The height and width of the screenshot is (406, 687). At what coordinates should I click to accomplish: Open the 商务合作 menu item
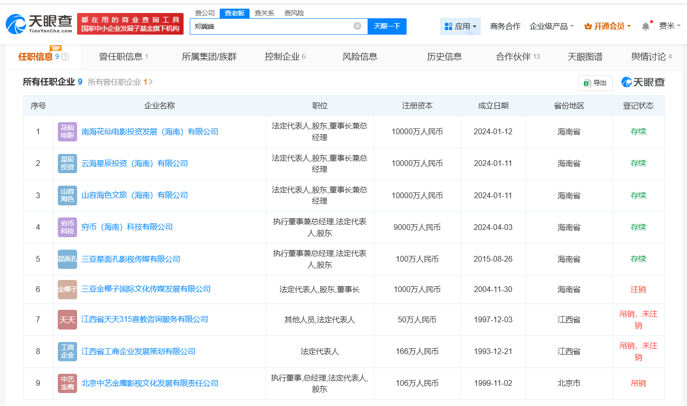pos(504,27)
